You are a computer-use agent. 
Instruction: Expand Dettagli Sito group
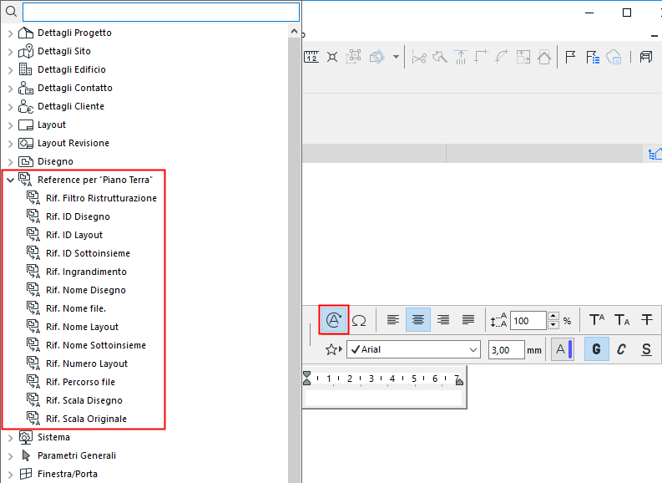[11, 52]
